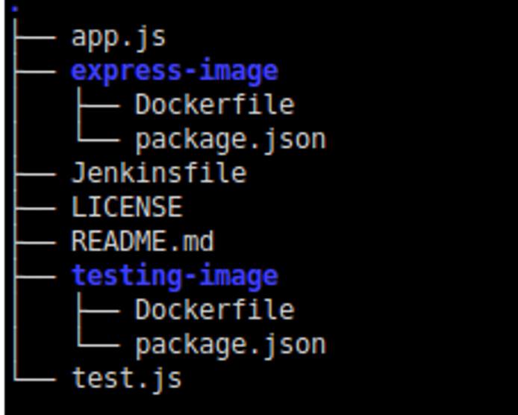518x415 pixels.
Task: Click the test.js file name
Action: 126,378
